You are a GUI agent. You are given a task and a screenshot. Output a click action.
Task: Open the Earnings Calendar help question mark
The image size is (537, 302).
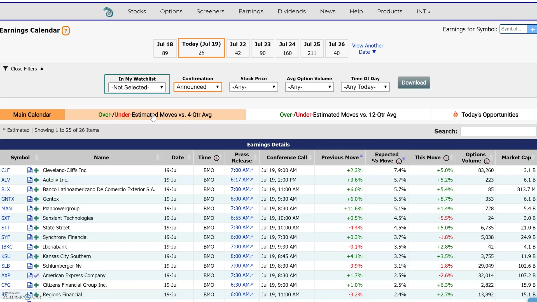click(x=66, y=30)
